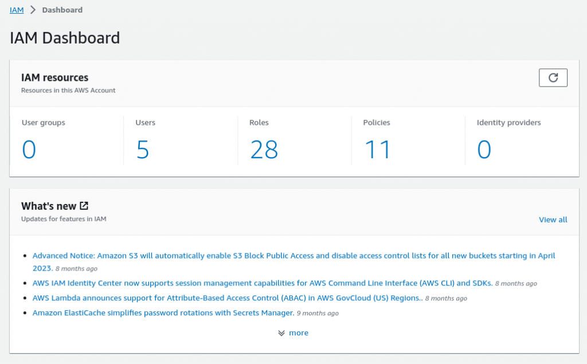
Task: Click the Roles label
Action: [259, 123]
